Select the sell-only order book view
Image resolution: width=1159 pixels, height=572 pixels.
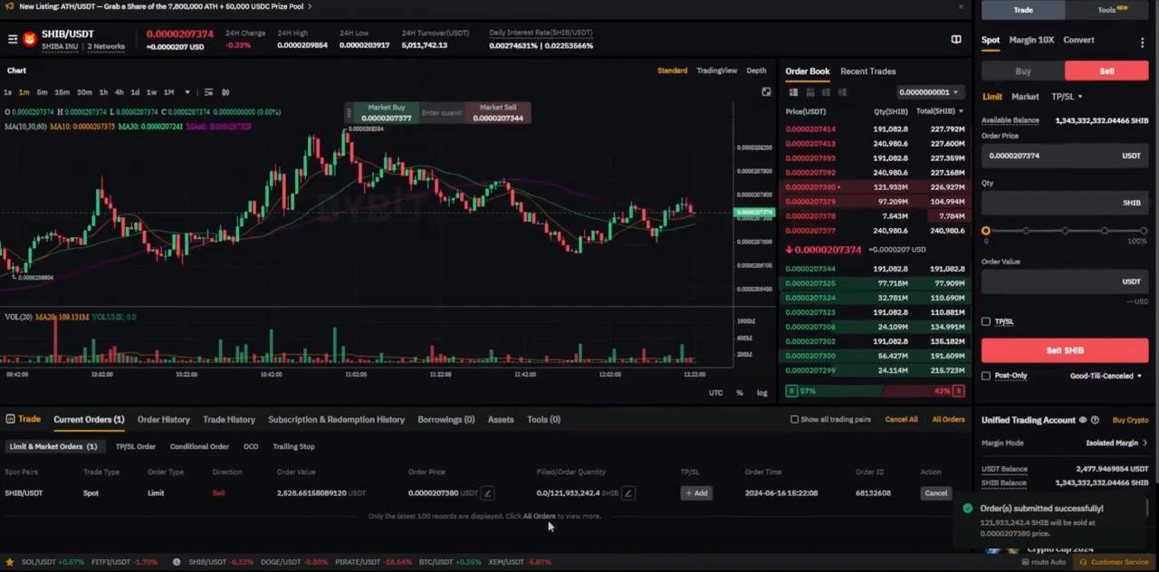point(842,91)
